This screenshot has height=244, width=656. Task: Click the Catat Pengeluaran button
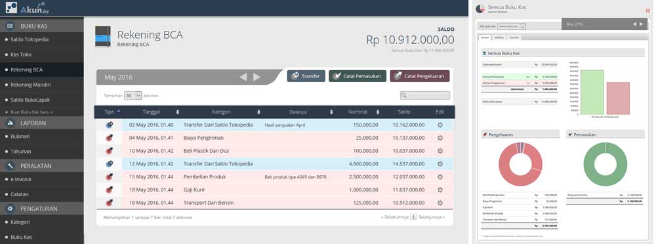tap(420, 76)
